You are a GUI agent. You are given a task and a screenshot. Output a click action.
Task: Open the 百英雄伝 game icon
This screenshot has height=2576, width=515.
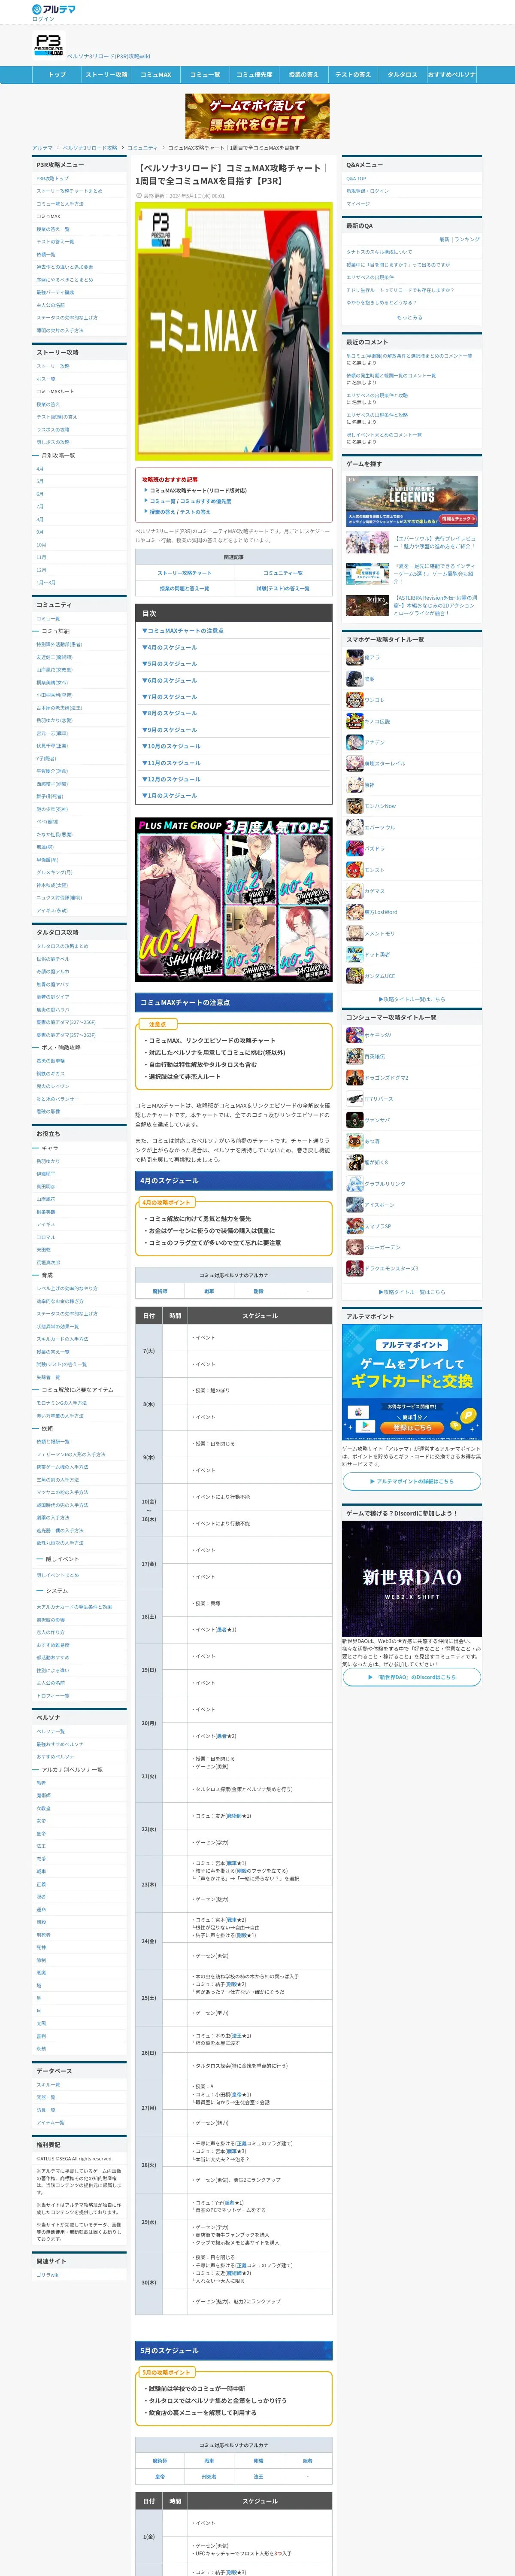354,1056
